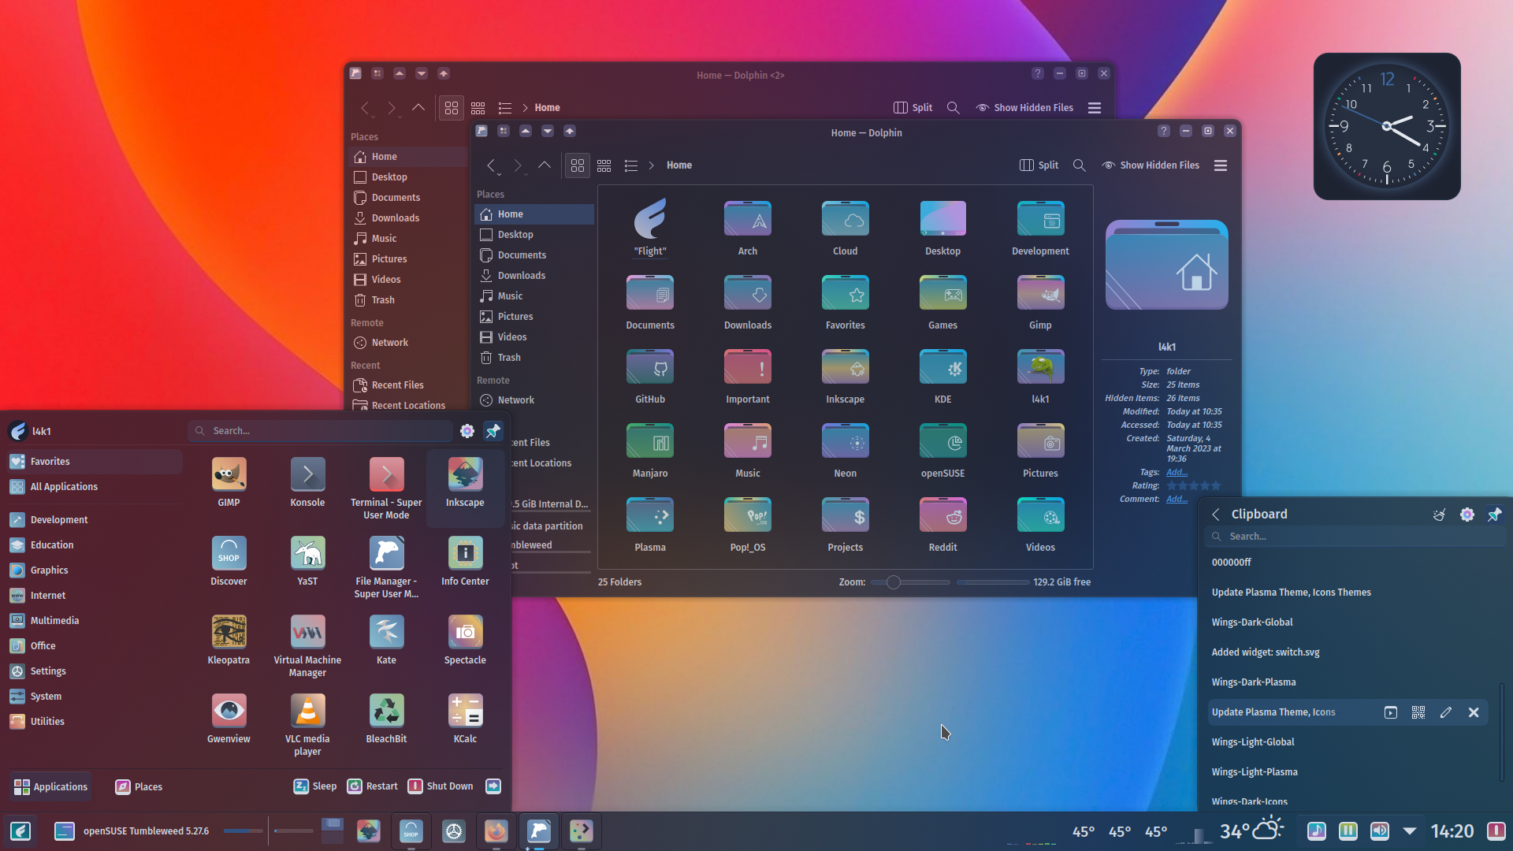Click Sleep button in launcher
1513x851 pixels.
point(315,786)
